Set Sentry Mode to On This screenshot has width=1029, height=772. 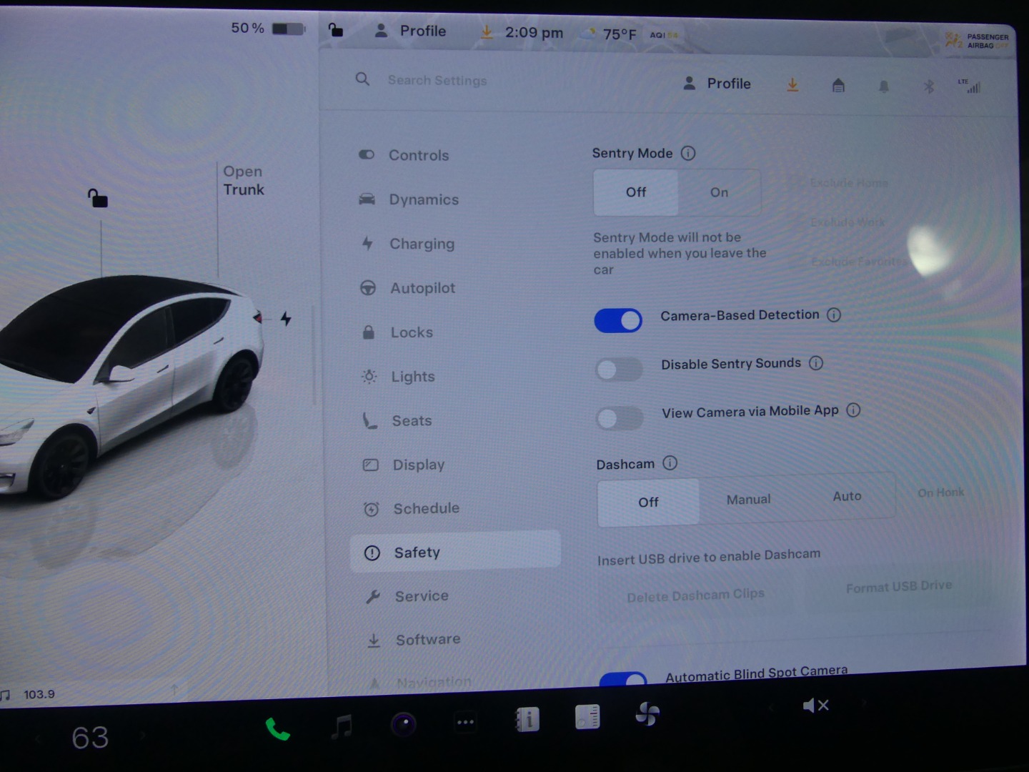[x=719, y=192]
